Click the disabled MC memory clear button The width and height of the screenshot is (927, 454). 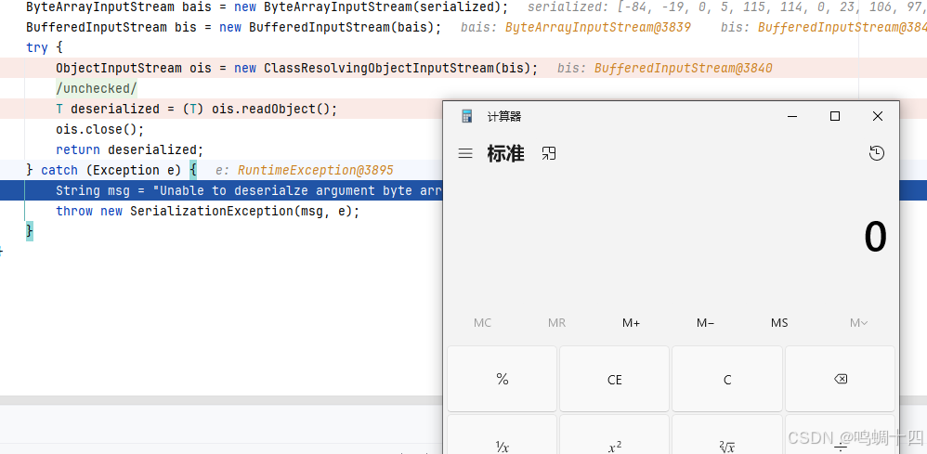[482, 323]
